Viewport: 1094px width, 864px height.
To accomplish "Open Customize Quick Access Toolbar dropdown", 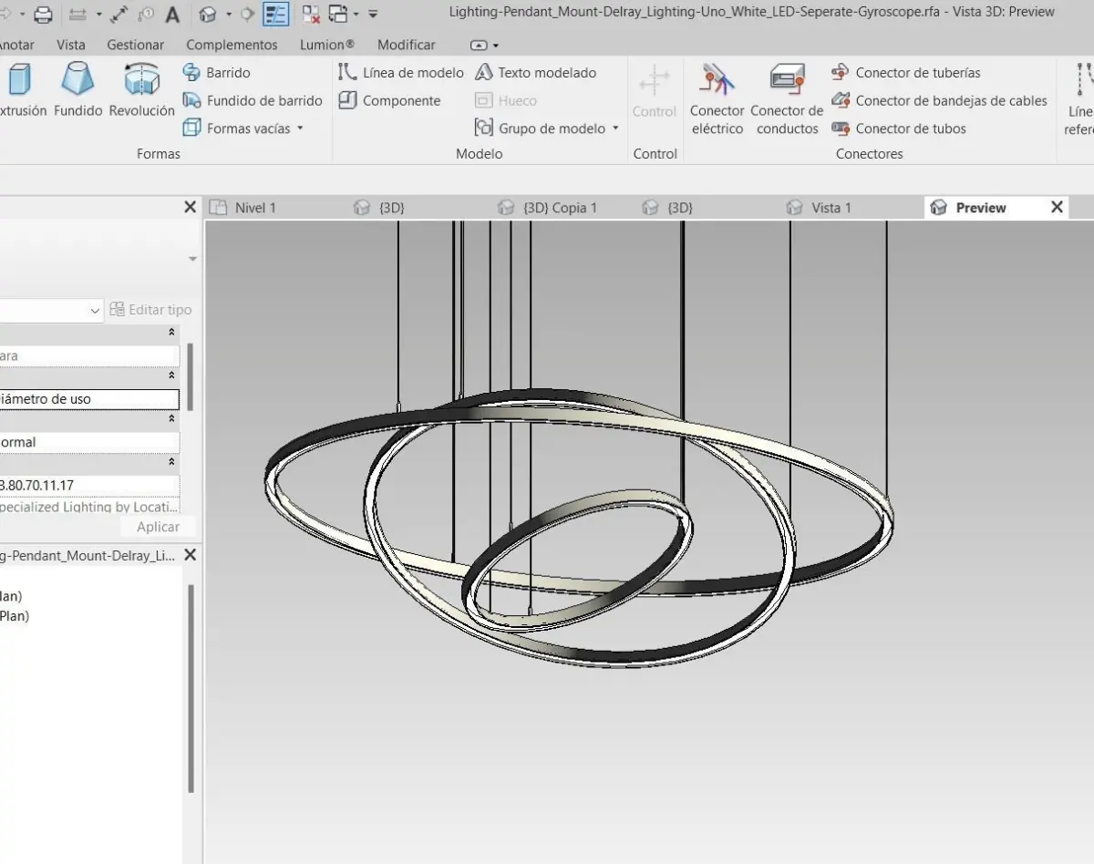I will [373, 15].
